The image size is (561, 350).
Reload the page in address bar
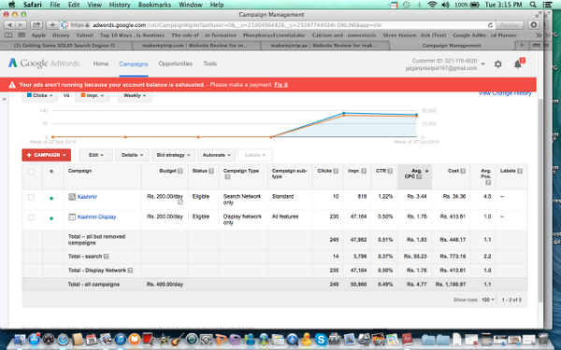pos(490,25)
